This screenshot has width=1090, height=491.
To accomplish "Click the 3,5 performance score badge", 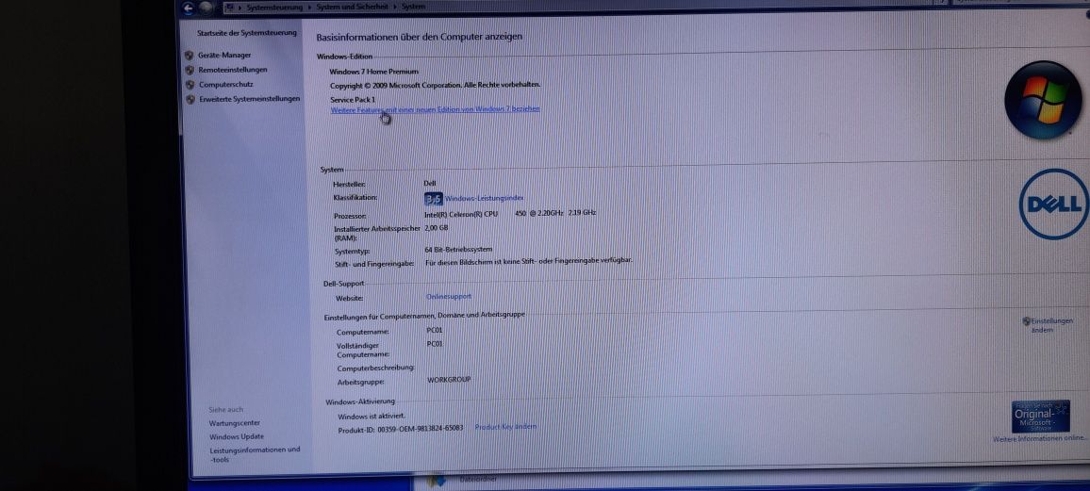I will coord(433,199).
